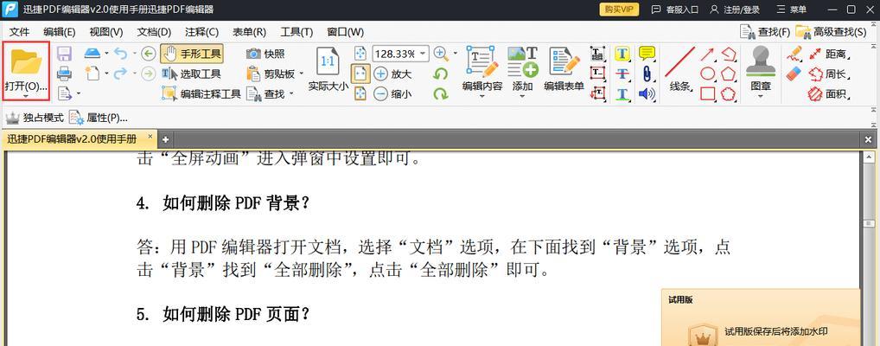Screen dimensions: 880x346
Task: Open the File (文件) menu
Action: tap(19, 32)
